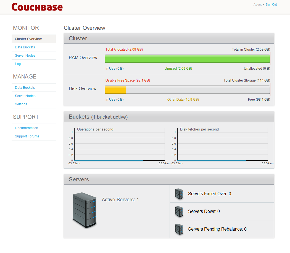Open Data Buckets under Monitor
This screenshot has height=253, width=290.
coord(25,47)
